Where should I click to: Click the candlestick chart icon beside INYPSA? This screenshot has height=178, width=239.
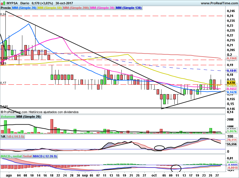click(x=3, y=3)
